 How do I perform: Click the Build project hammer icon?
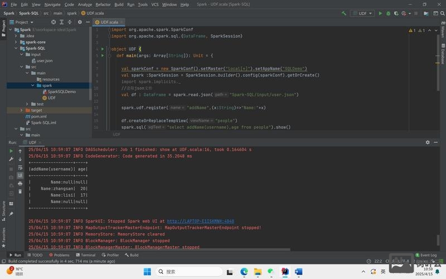pyautogui.click(x=343, y=13)
